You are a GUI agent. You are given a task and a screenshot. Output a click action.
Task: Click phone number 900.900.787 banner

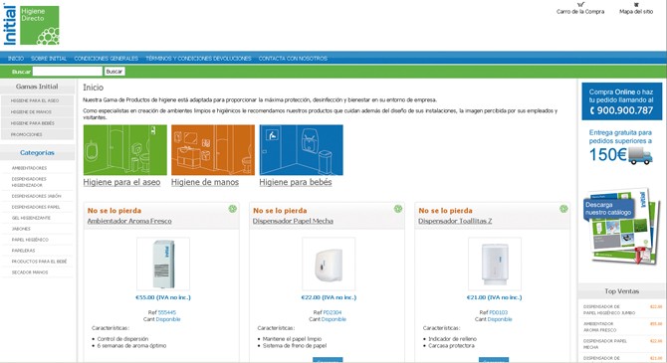coord(621,110)
